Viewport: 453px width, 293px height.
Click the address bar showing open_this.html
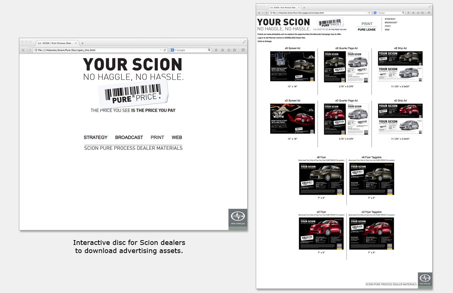(96, 50)
